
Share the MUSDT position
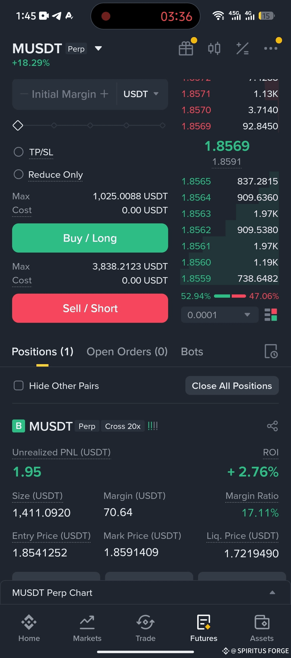click(272, 426)
